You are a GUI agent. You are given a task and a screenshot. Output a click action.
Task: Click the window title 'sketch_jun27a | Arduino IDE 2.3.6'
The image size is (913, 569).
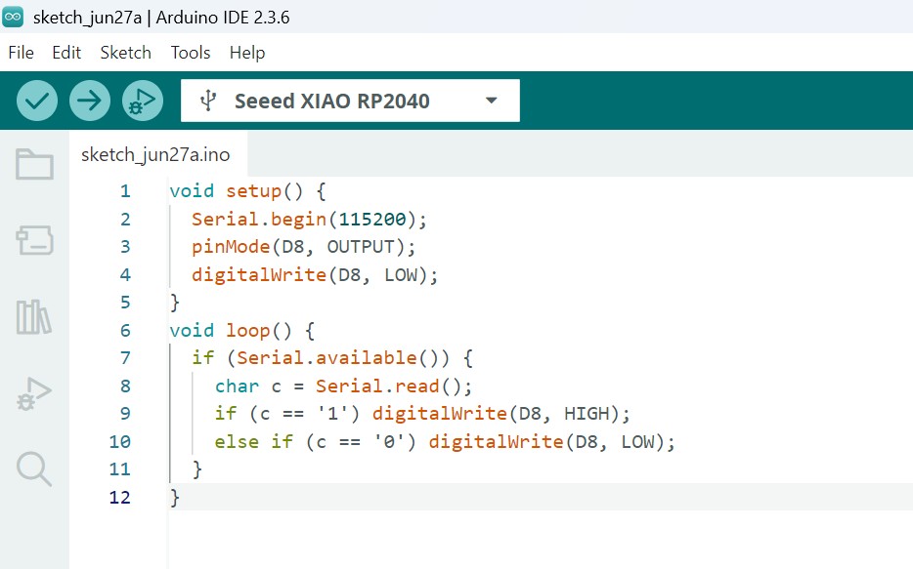pyautogui.click(x=161, y=18)
